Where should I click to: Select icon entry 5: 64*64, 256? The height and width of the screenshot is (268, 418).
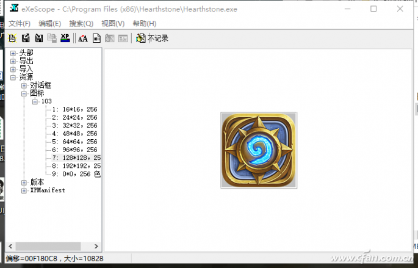74,142
